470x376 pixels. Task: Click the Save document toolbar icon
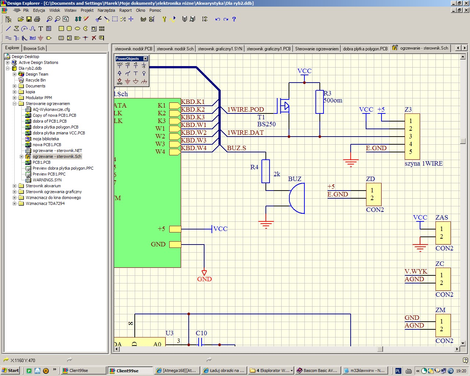click(x=29, y=19)
